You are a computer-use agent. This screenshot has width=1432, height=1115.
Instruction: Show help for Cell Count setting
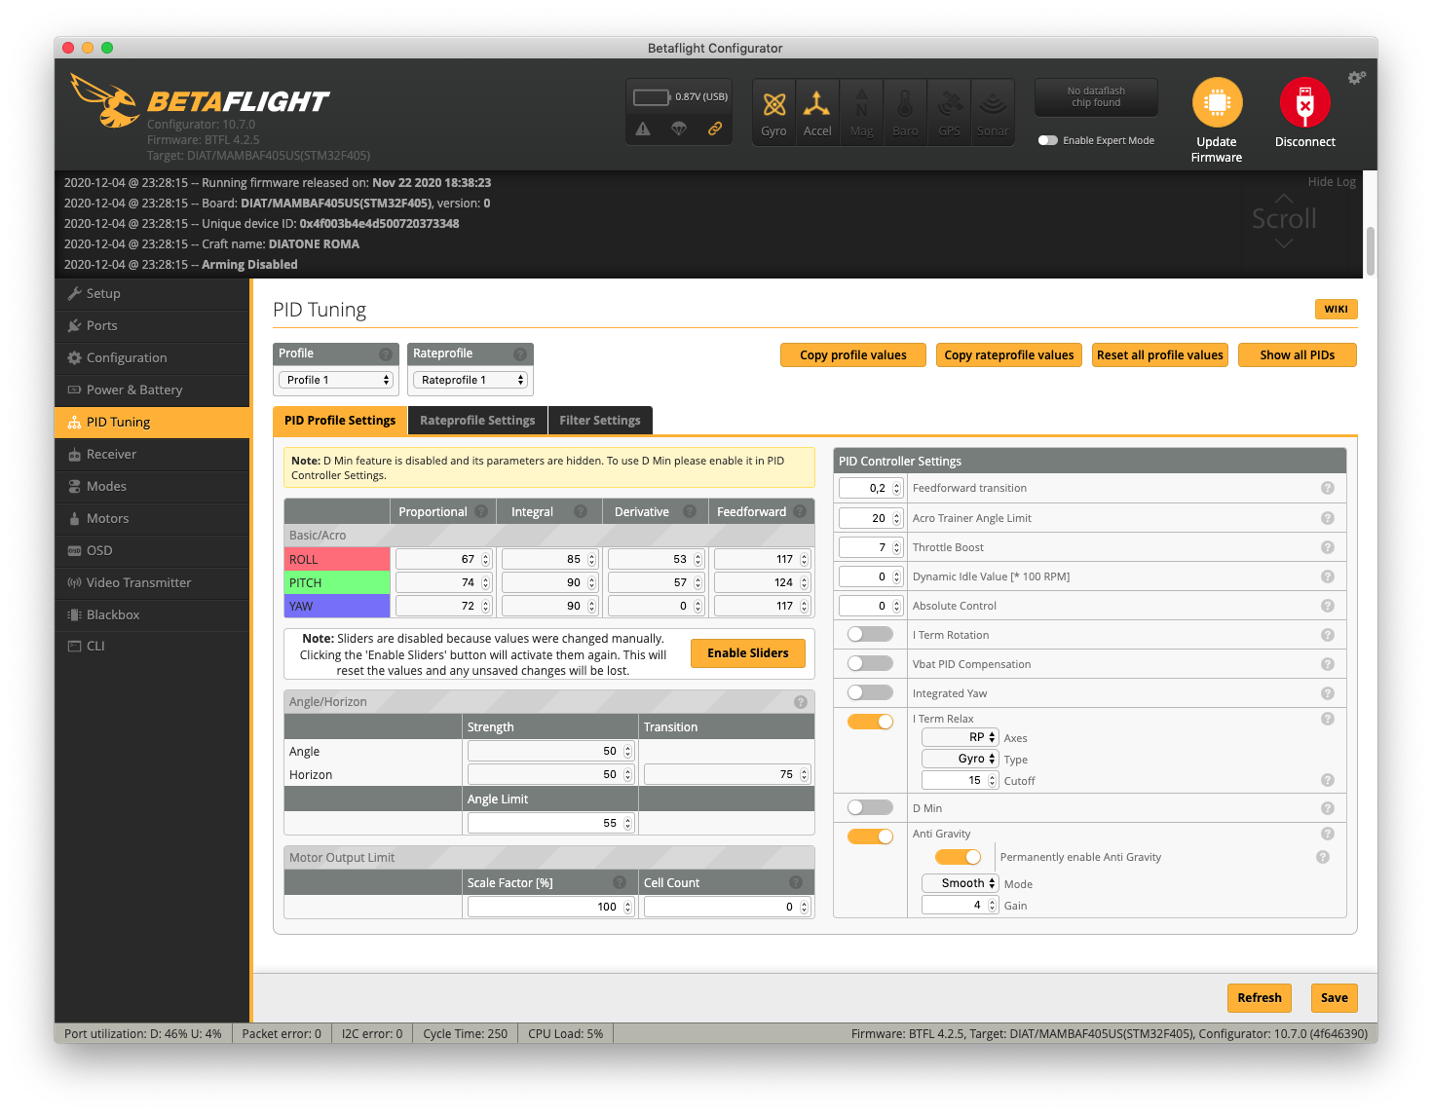click(x=796, y=882)
